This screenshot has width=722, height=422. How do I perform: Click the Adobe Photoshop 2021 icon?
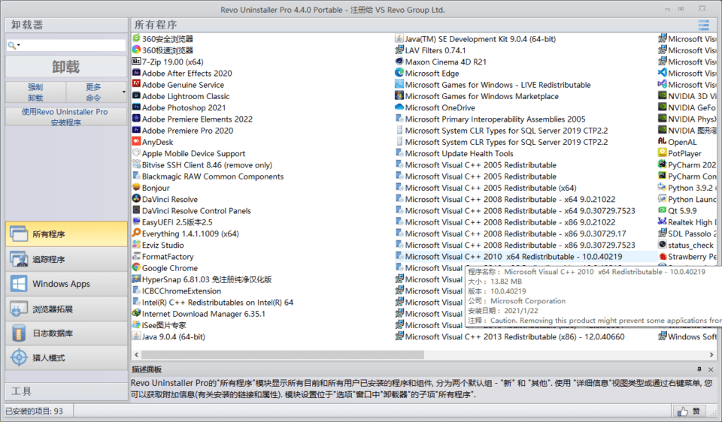(136, 107)
